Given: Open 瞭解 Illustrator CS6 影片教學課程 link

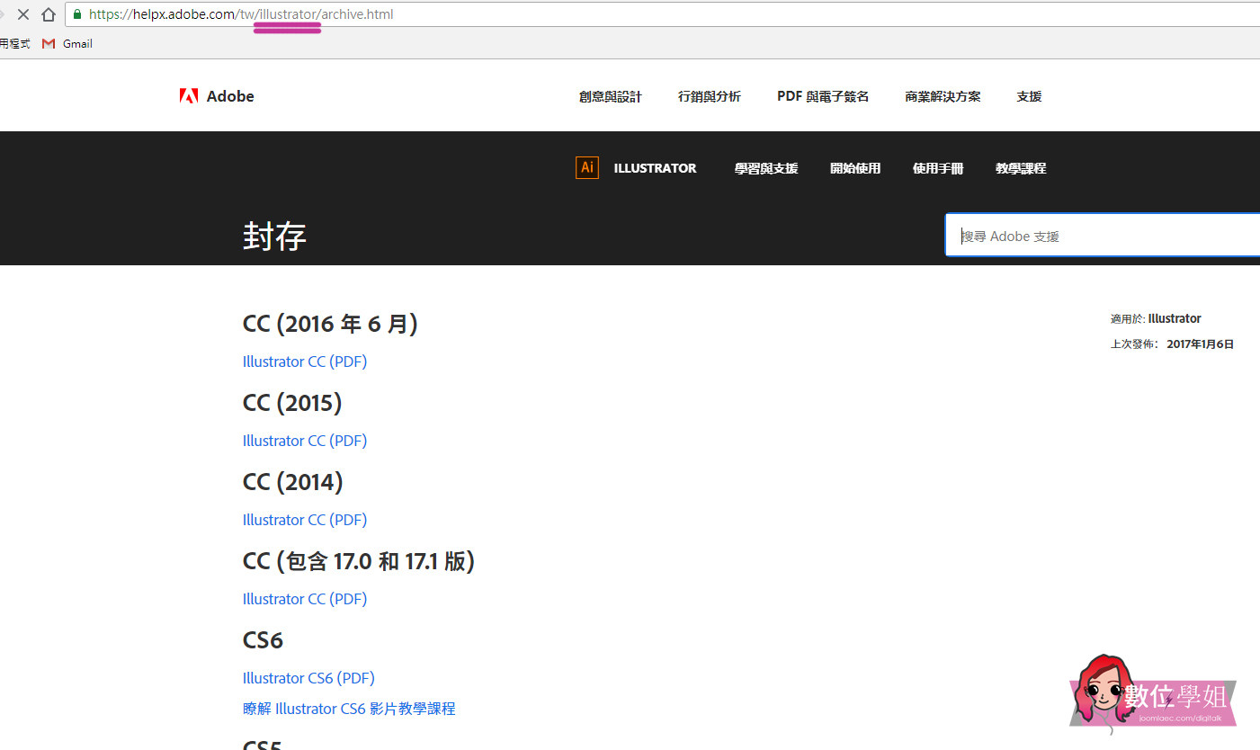Looking at the screenshot, I should click(x=349, y=709).
